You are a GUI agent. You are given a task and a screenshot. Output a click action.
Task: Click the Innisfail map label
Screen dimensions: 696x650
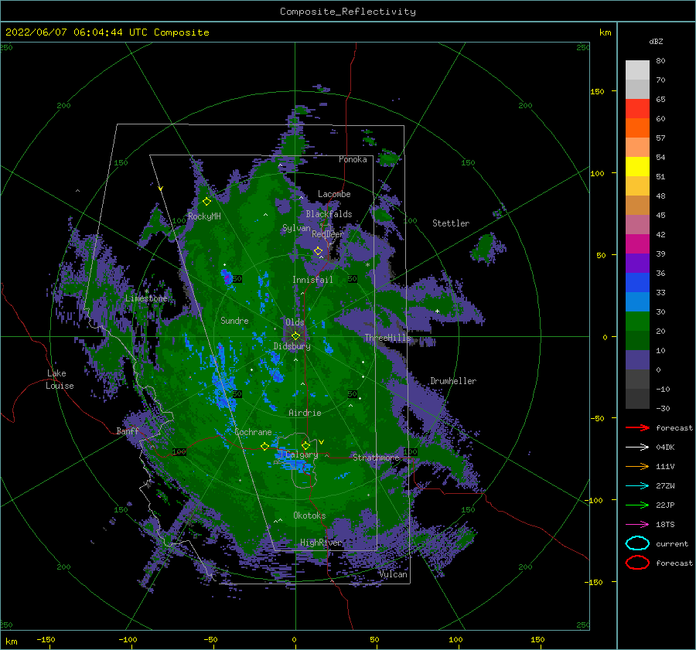tap(312, 280)
